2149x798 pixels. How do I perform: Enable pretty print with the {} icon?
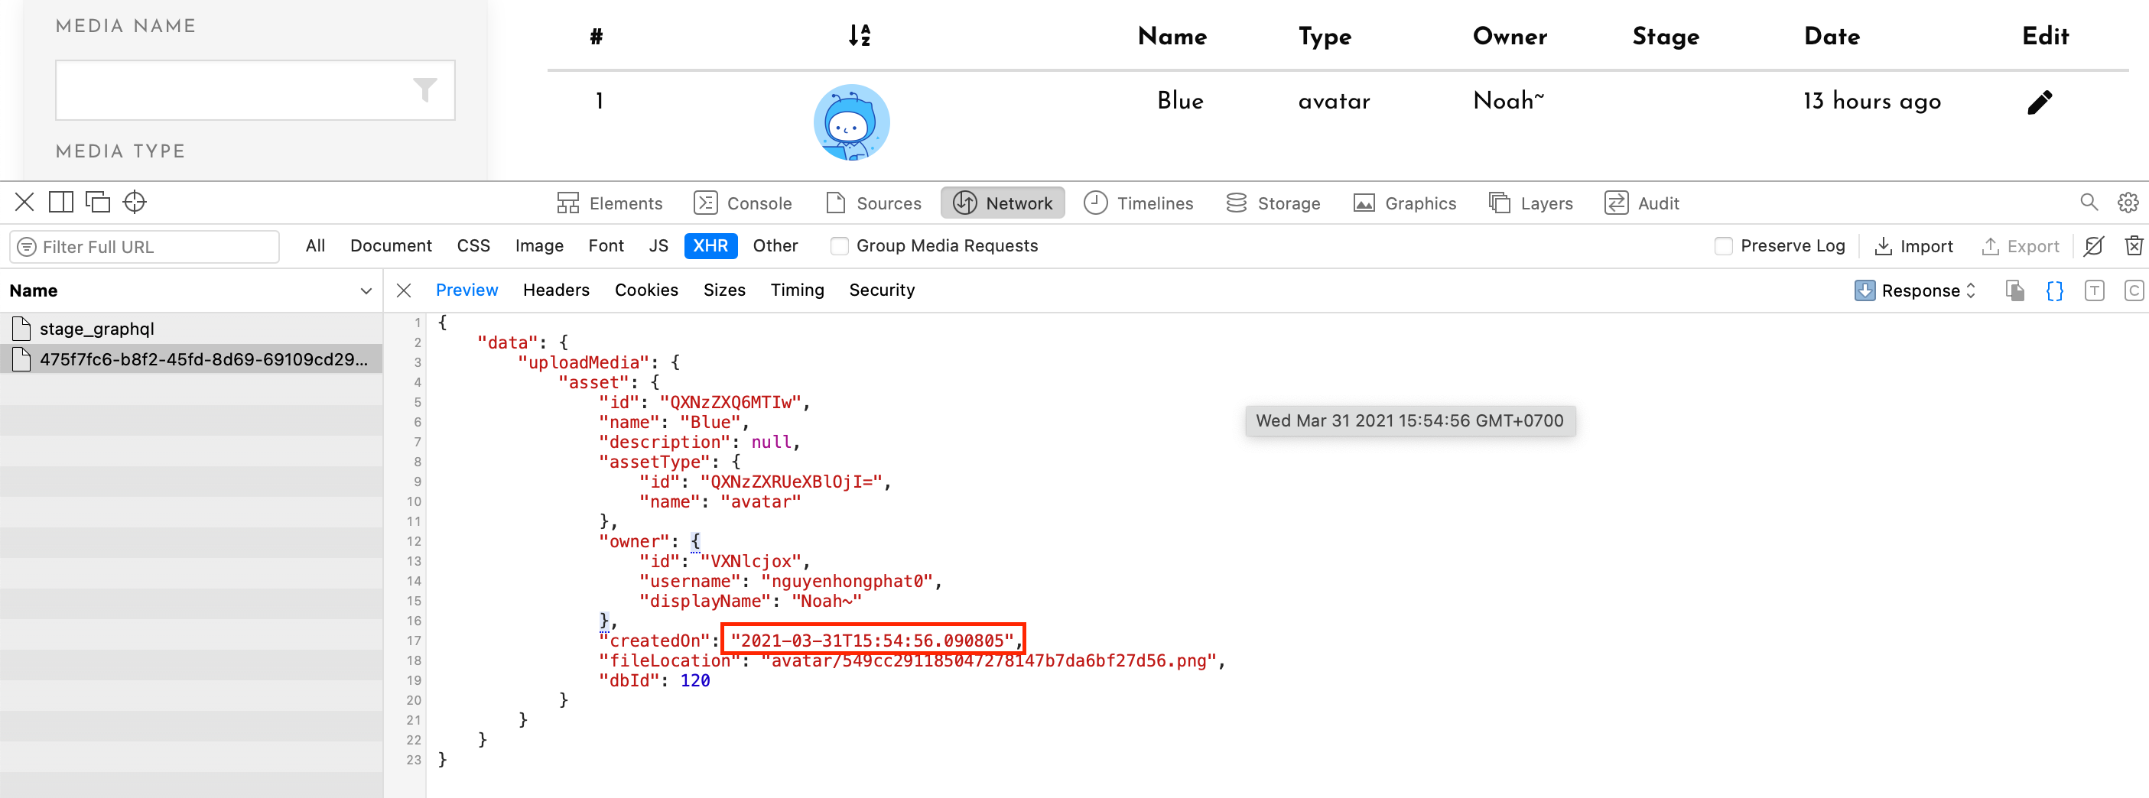pyautogui.click(x=2055, y=290)
